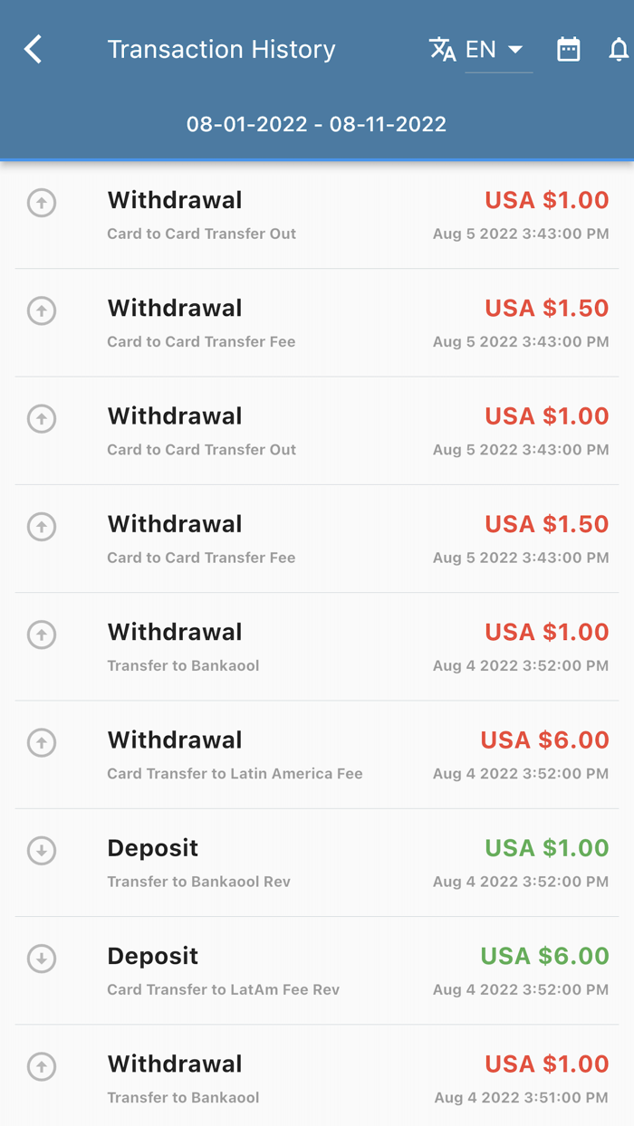Image resolution: width=634 pixels, height=1126 pixels.
Task: Tap the withdrawal icon beside Card Transfer to Latin America Fee
Action: [x=41, y=742]
